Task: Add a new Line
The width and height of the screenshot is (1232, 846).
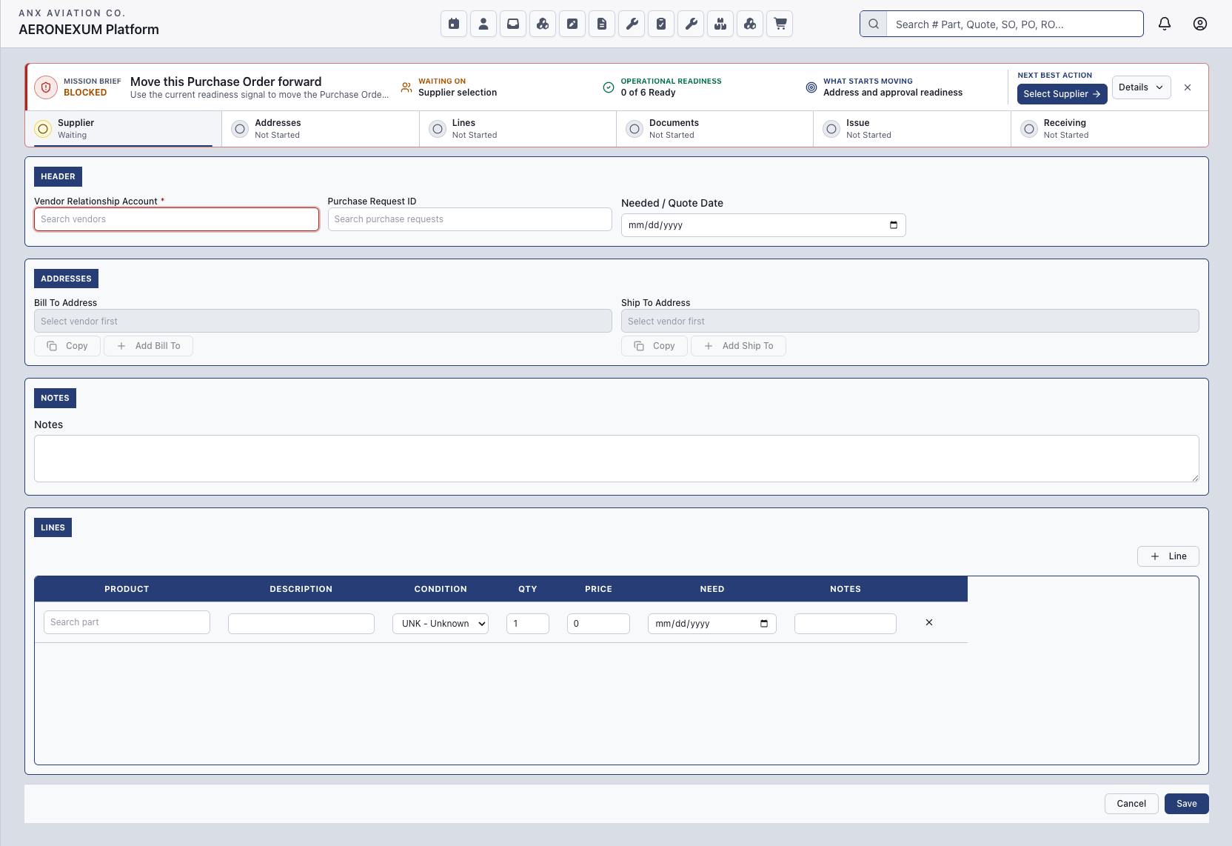Action: [x=1168, y=556]
